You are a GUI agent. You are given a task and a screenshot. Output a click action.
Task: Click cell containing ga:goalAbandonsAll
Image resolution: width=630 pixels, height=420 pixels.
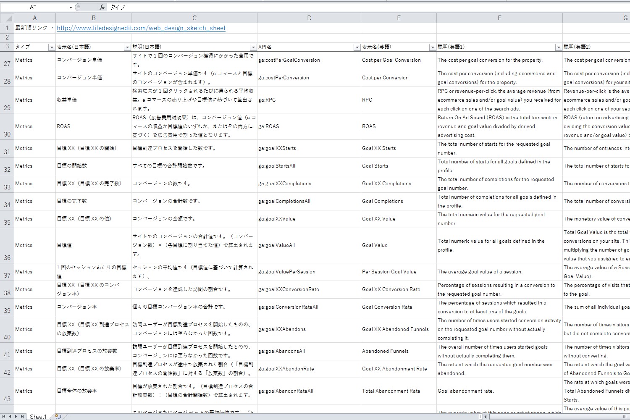click(309, 351)
